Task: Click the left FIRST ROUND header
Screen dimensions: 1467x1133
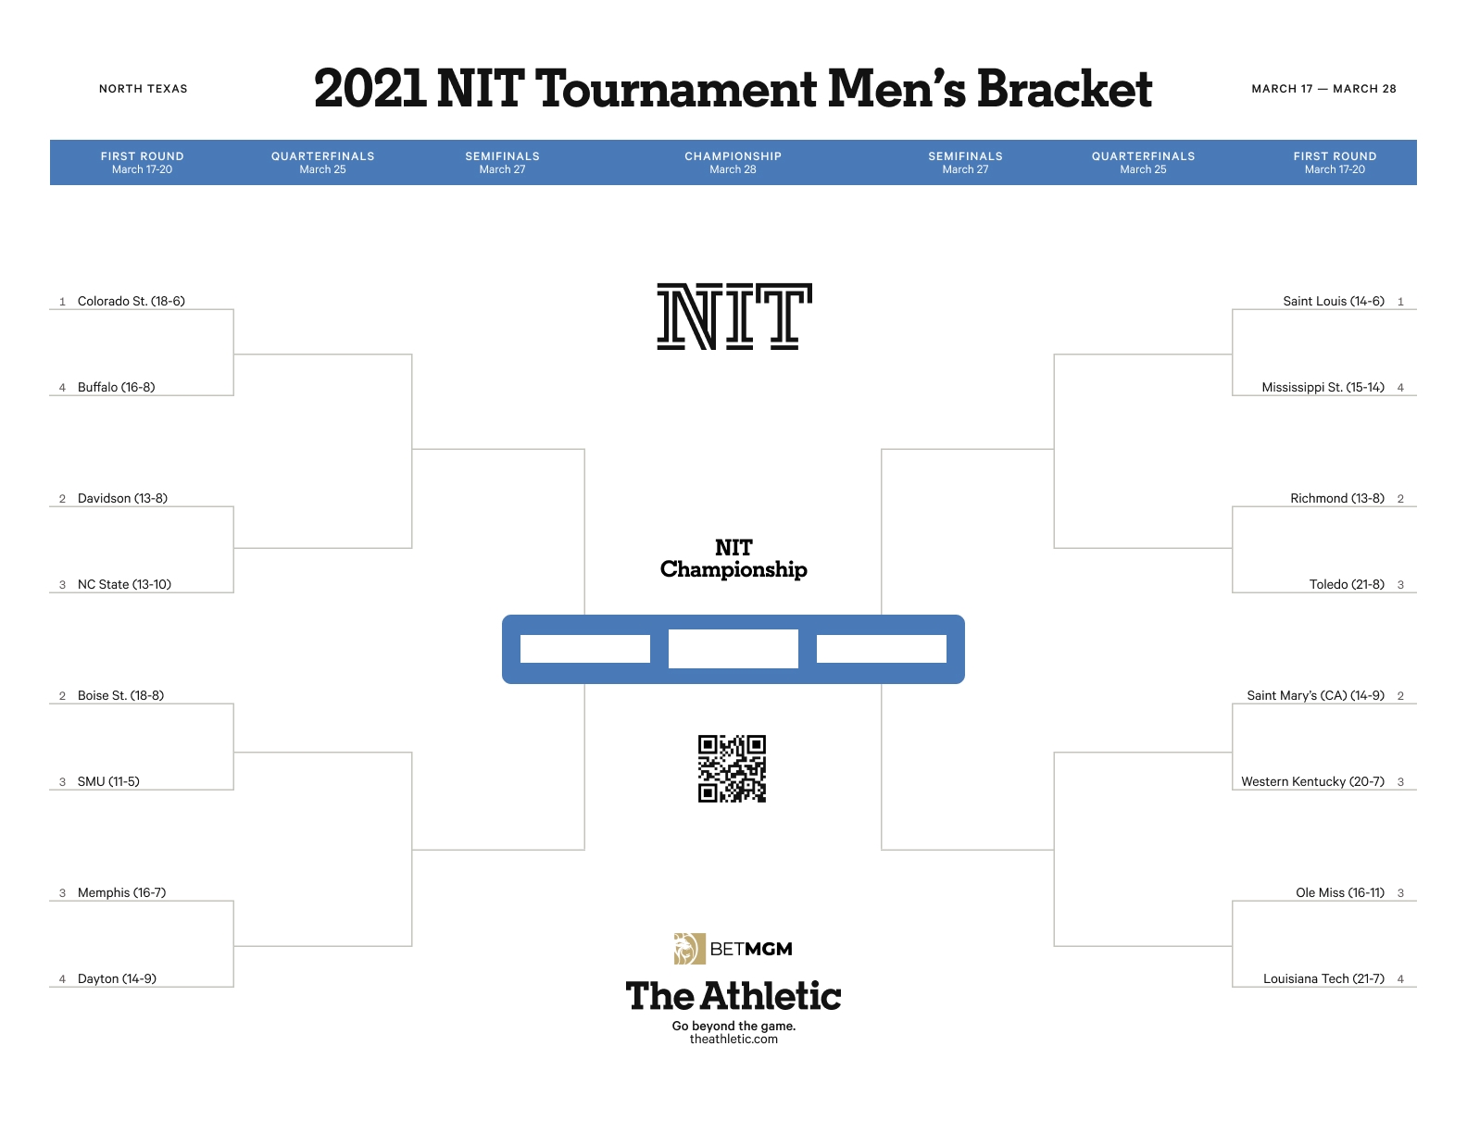Action: pos(143,162)
